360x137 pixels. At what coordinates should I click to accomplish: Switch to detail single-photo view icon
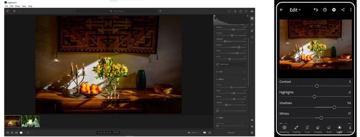(x=21, y=133)
